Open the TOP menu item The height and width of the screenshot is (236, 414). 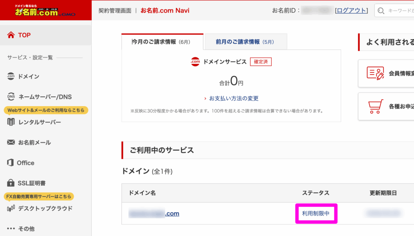tap(46, 35)
